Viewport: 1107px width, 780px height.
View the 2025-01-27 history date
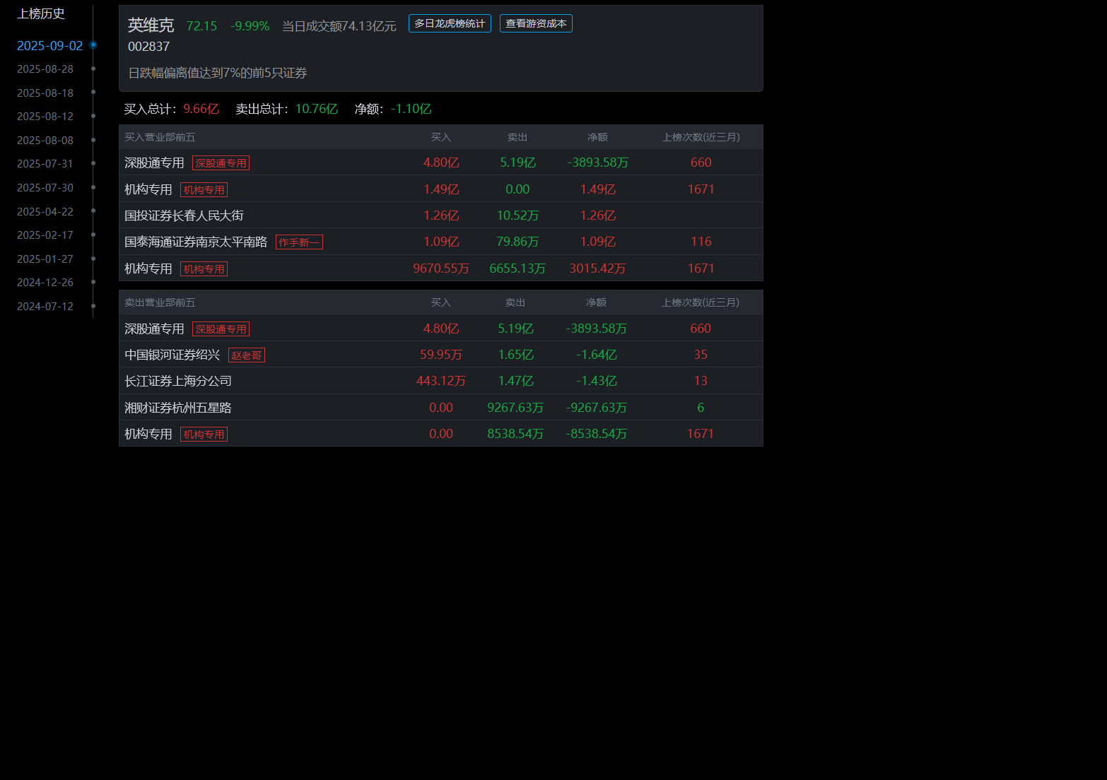(45, 259)
